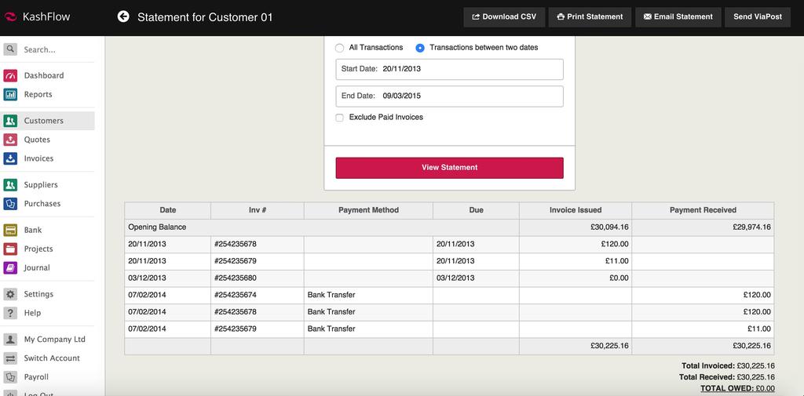Open Purchases using its cart icon
Screen dimensions: 804x396
click(x=10, y=204)
